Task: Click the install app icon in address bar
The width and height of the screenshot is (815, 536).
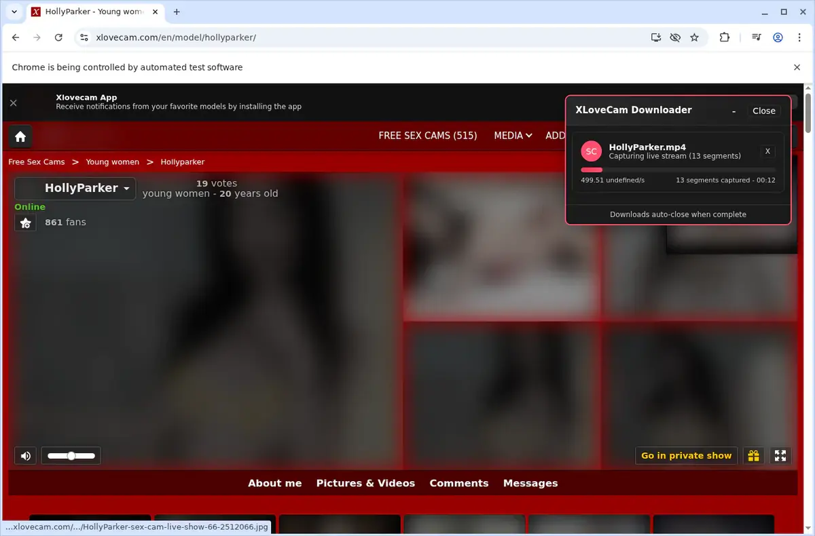Action: coord(655,37)
